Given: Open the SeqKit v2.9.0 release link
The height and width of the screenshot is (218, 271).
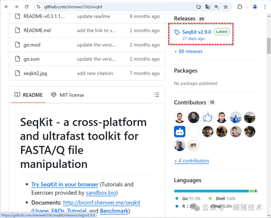Looking at the screenshot, I should (196, 32).
